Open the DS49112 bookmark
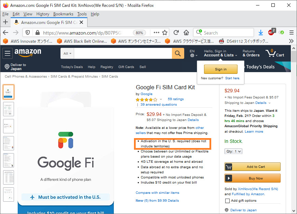 point(244,41)
